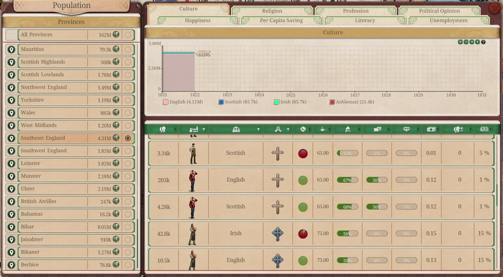Image resolution: width=503 pixels, height=277 pixels.
Task: Sort by the literacy book column icon
Action: (483, 129)
